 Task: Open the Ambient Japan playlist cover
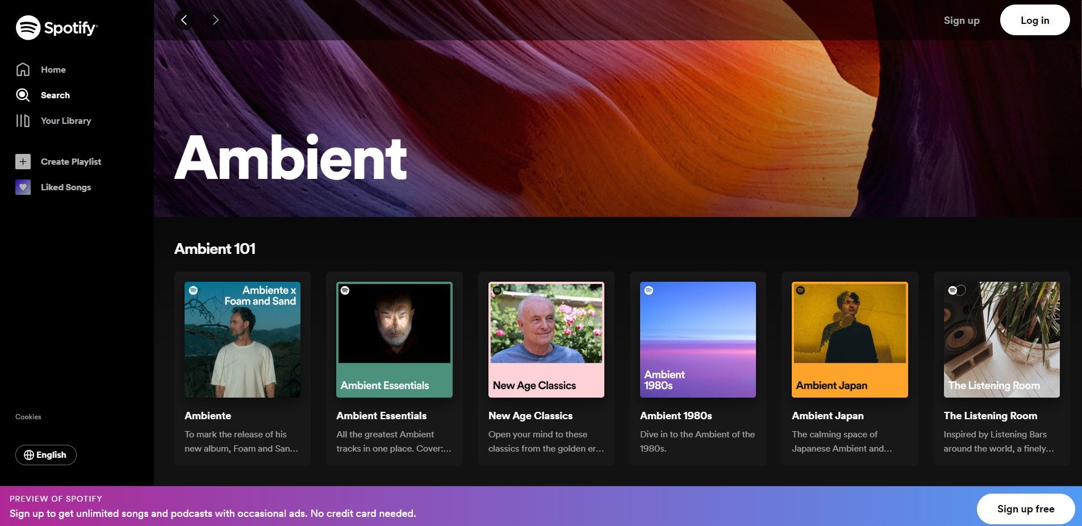tap(850, 340)
